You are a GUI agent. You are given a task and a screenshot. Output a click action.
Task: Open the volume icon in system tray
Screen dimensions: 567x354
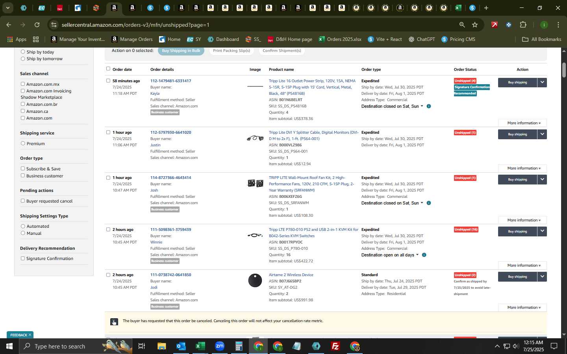pyautogui.click(x=516, y=346)
